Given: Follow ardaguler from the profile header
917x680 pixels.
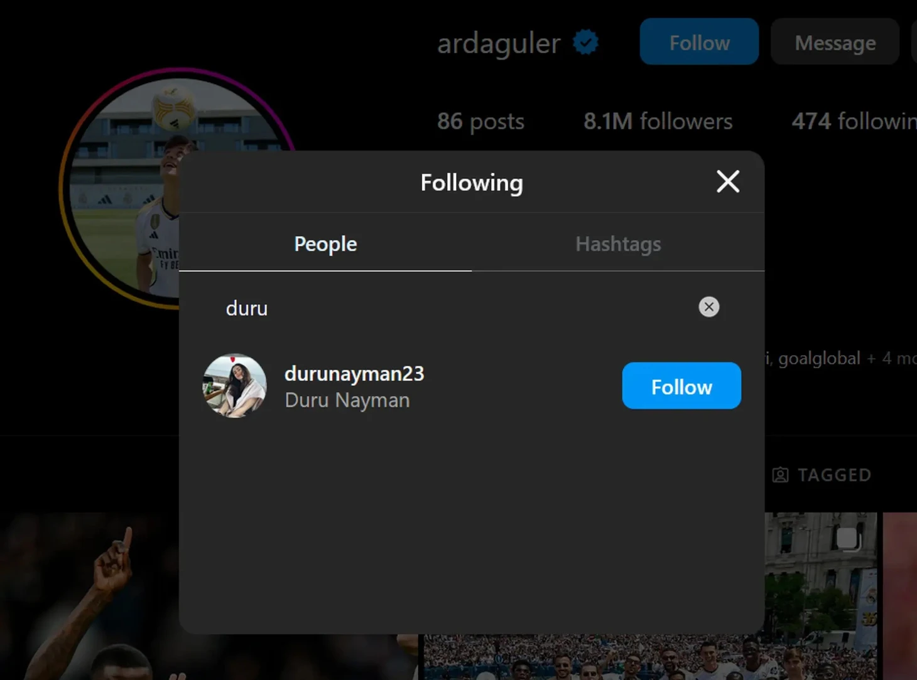Looking at the screenshot, I should click(x=699, y=41).
